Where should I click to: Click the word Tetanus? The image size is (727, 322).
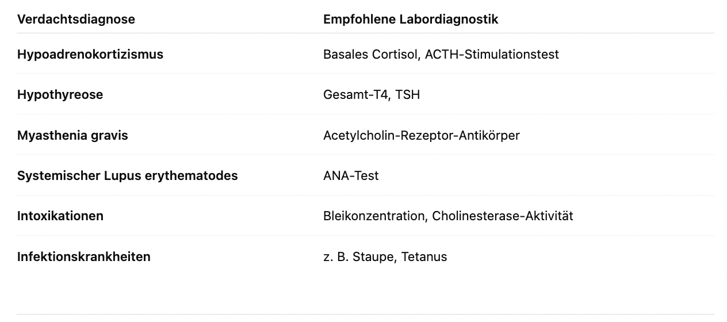[x=424, y=257]
